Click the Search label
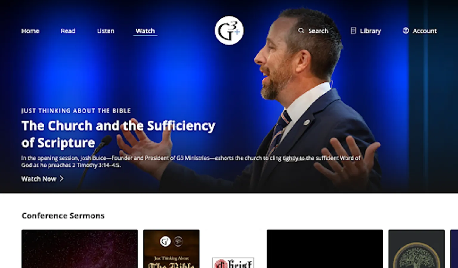Screen dimensions: 458x268 (318, 31)
